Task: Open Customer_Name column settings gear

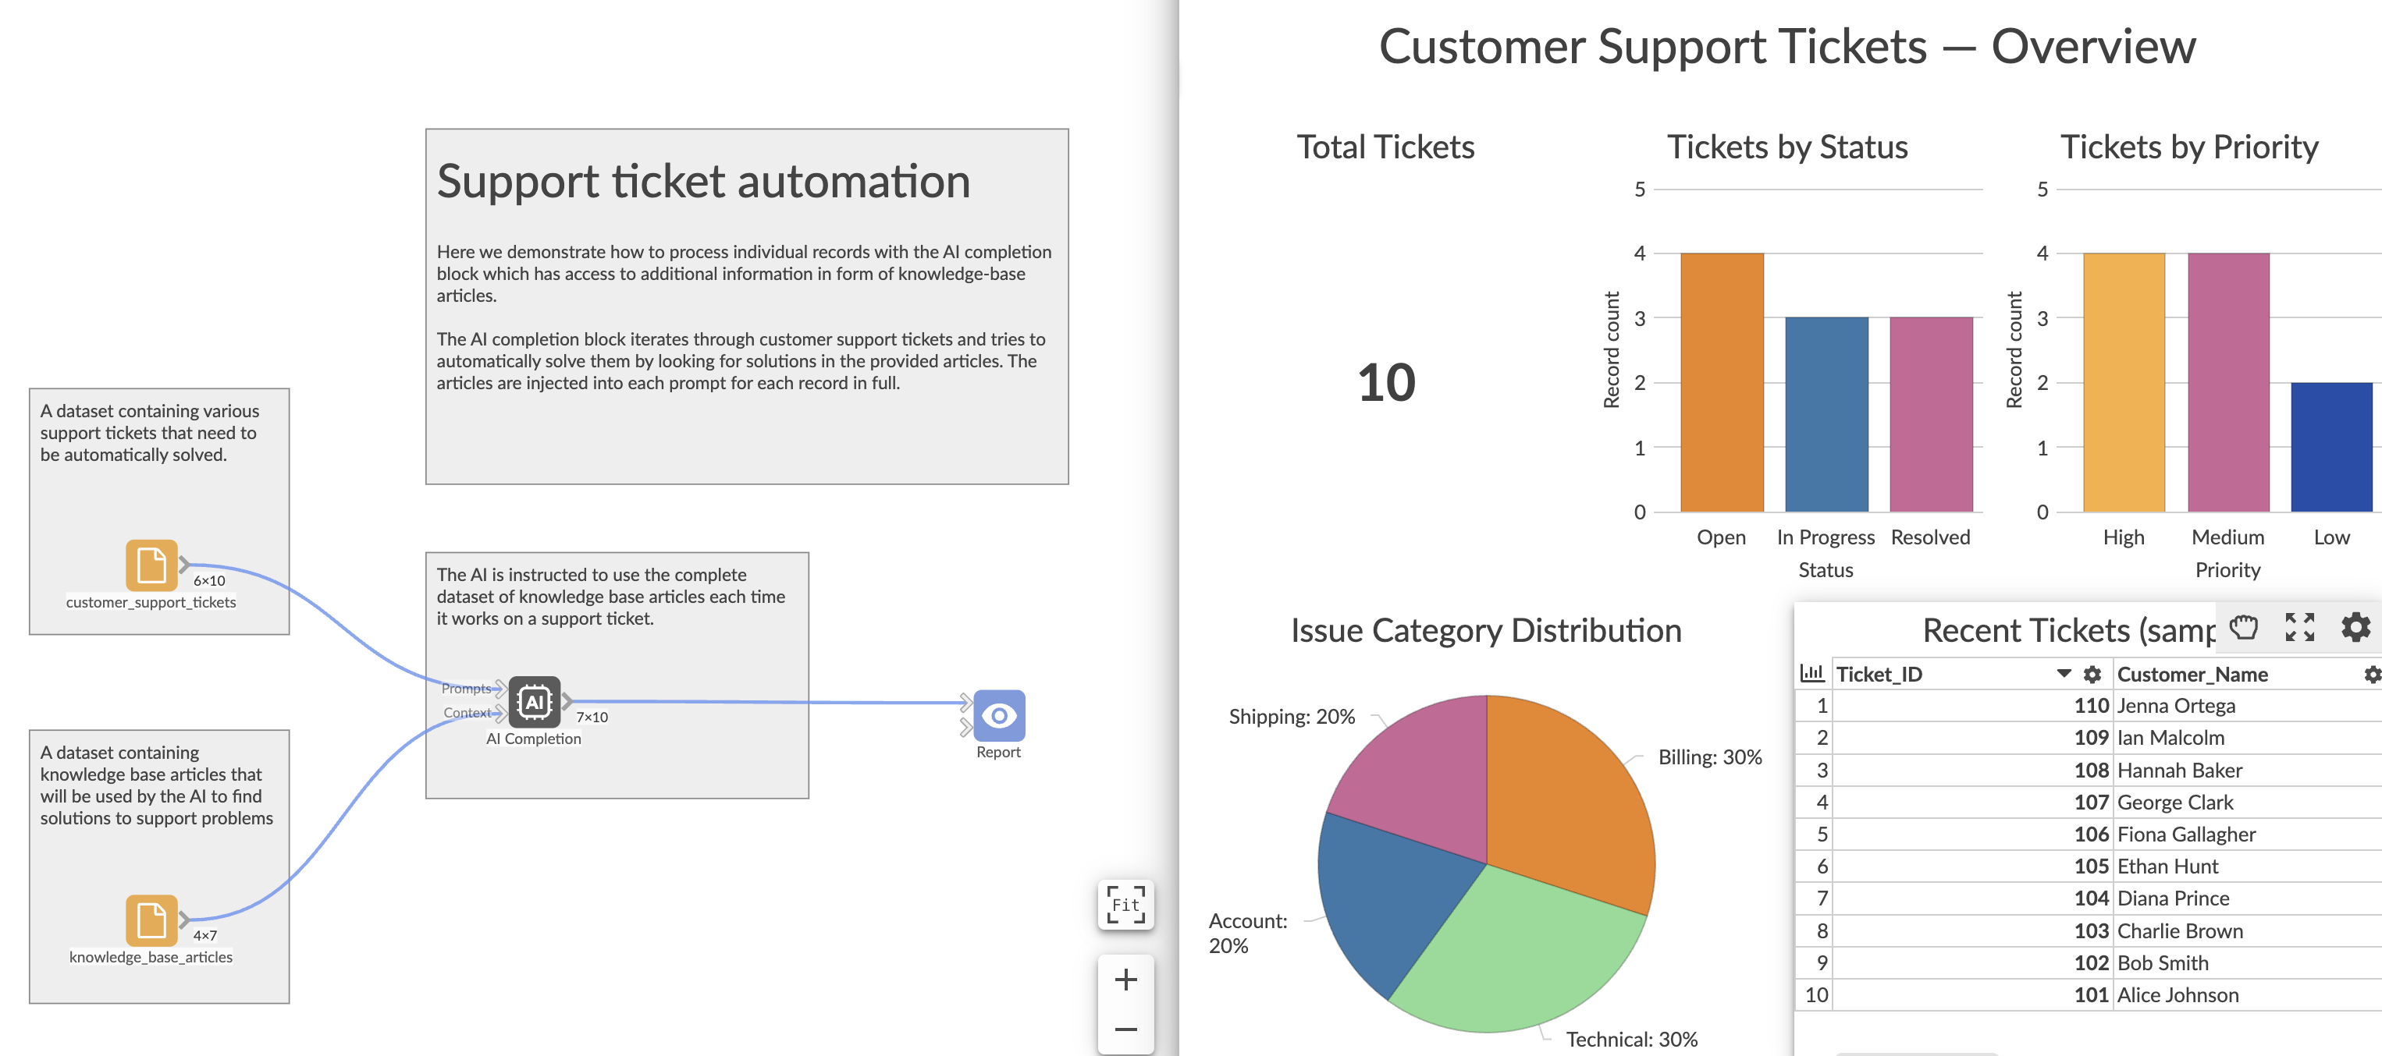Action: (2372, 675)
